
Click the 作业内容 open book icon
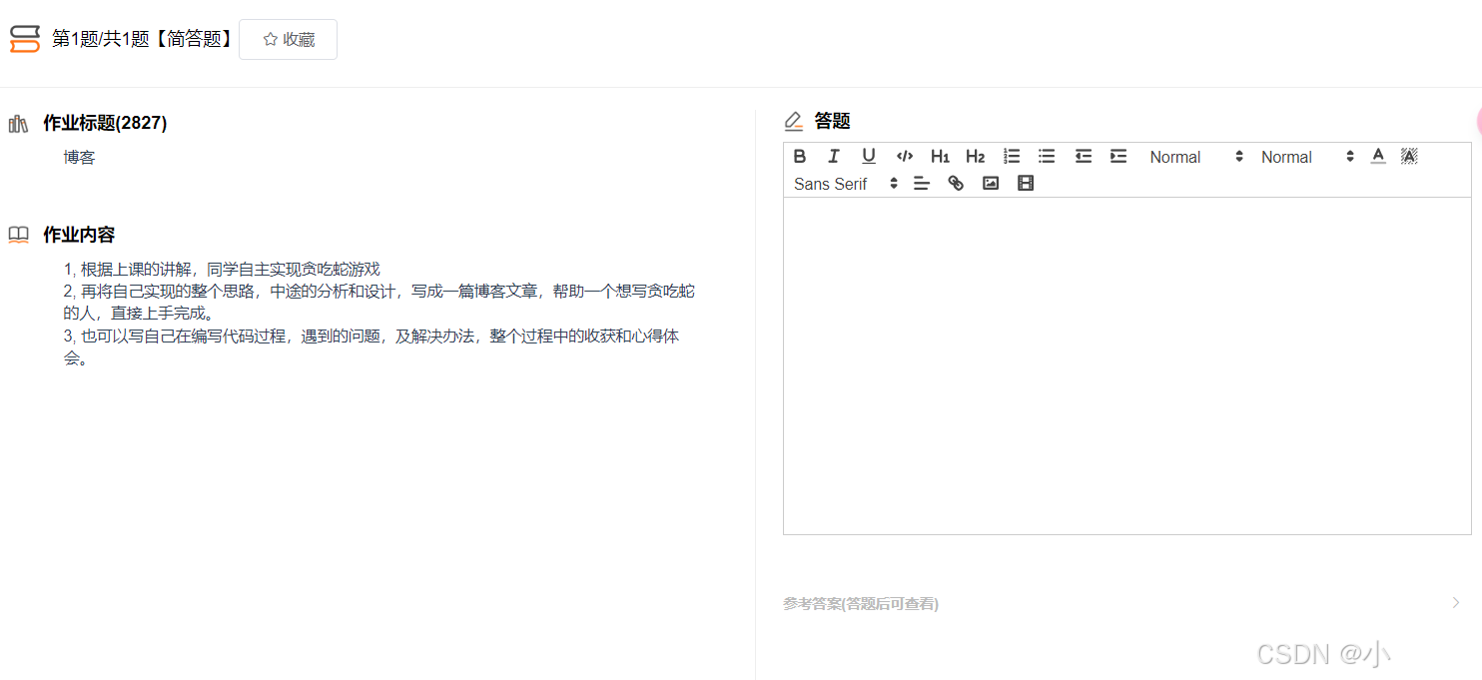tap(18, 236)
